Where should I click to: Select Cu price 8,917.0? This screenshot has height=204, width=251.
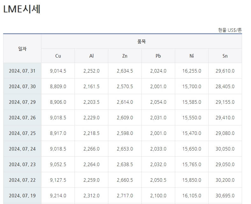pos(58,133)
